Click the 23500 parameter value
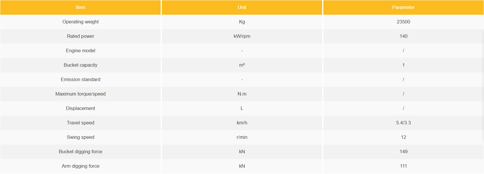This screenshot has height=174, width=484. 403,22
